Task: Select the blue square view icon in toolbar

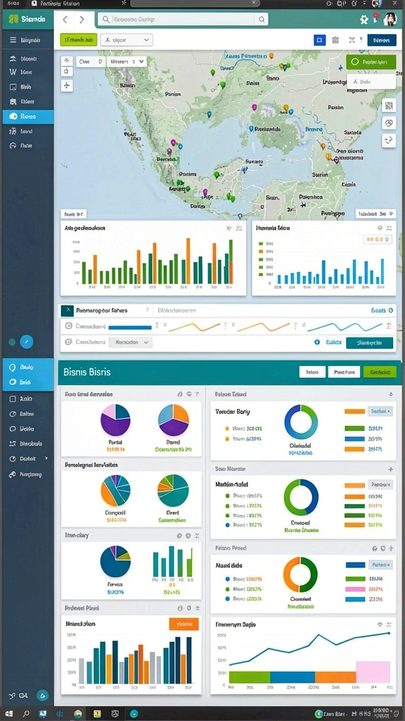Action: [320, 40]
